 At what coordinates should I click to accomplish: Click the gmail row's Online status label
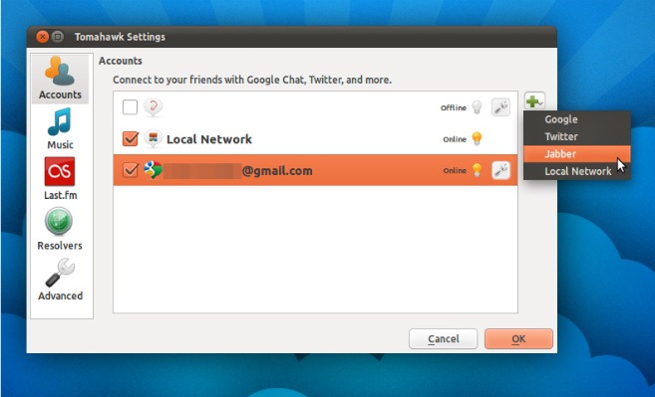(x=455, y=170)
